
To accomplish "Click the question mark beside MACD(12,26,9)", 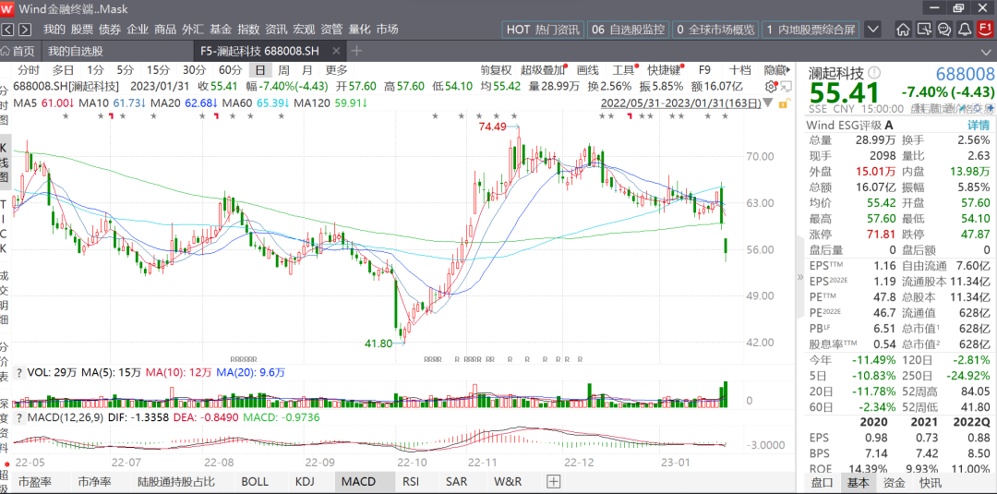I will coord(19,417).
